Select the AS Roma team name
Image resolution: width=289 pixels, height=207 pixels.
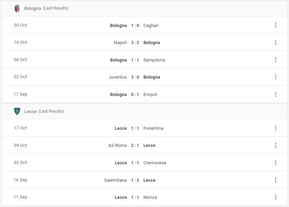(x=117, y=146)
